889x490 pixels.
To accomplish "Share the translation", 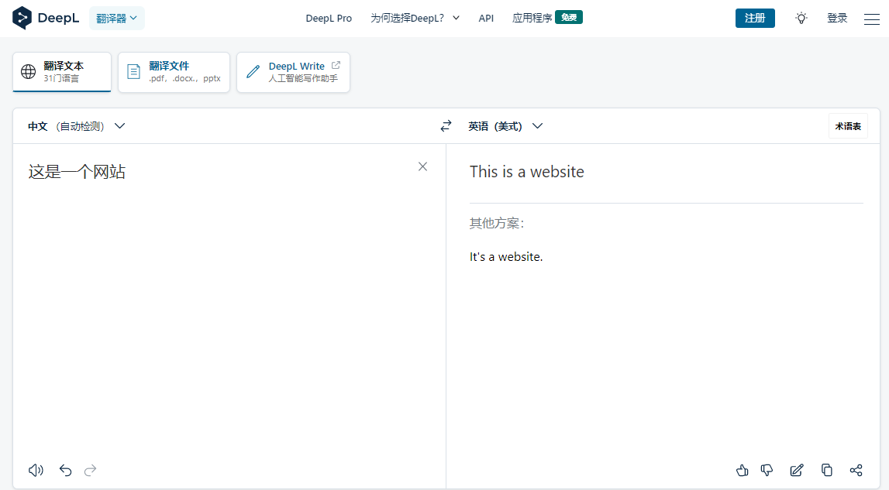I will (856, 470).
